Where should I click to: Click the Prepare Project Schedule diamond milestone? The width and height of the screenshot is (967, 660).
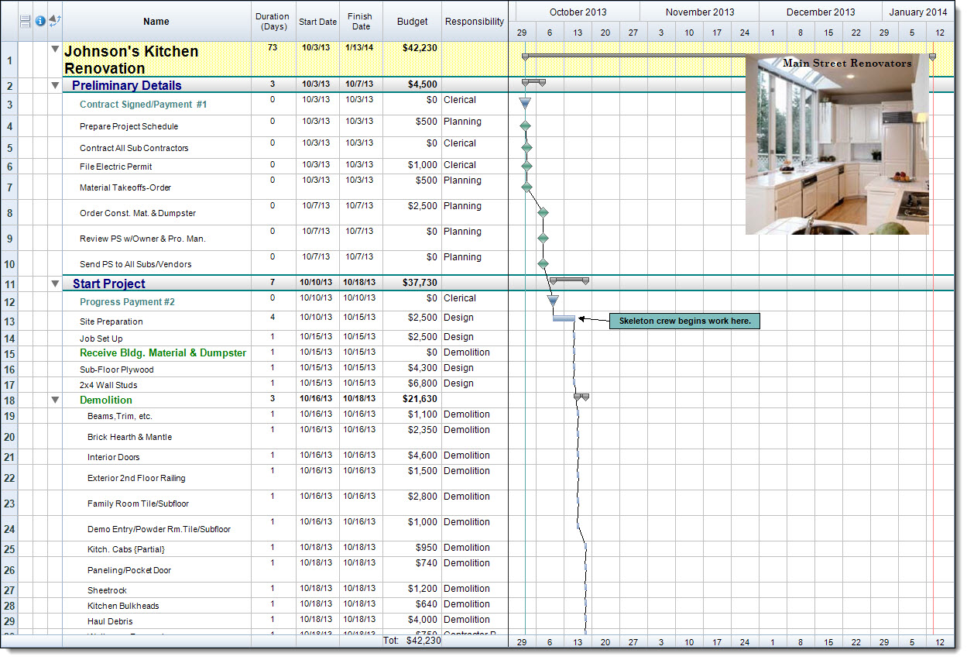click(x=526, y=125)
